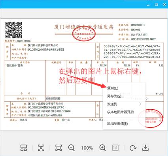Click the invoice QR code
168x156 pixels.
(13, 30)
